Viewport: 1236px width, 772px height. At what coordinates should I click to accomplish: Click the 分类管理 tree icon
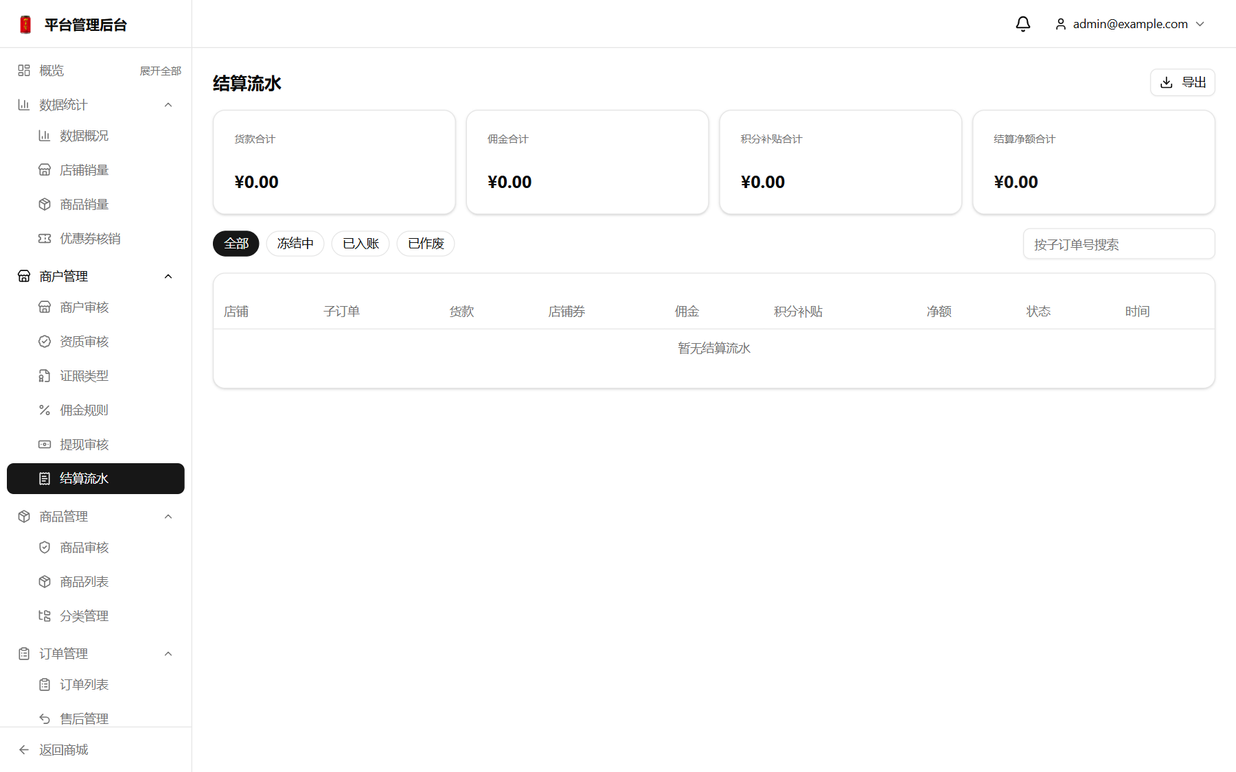pos(45,616)
